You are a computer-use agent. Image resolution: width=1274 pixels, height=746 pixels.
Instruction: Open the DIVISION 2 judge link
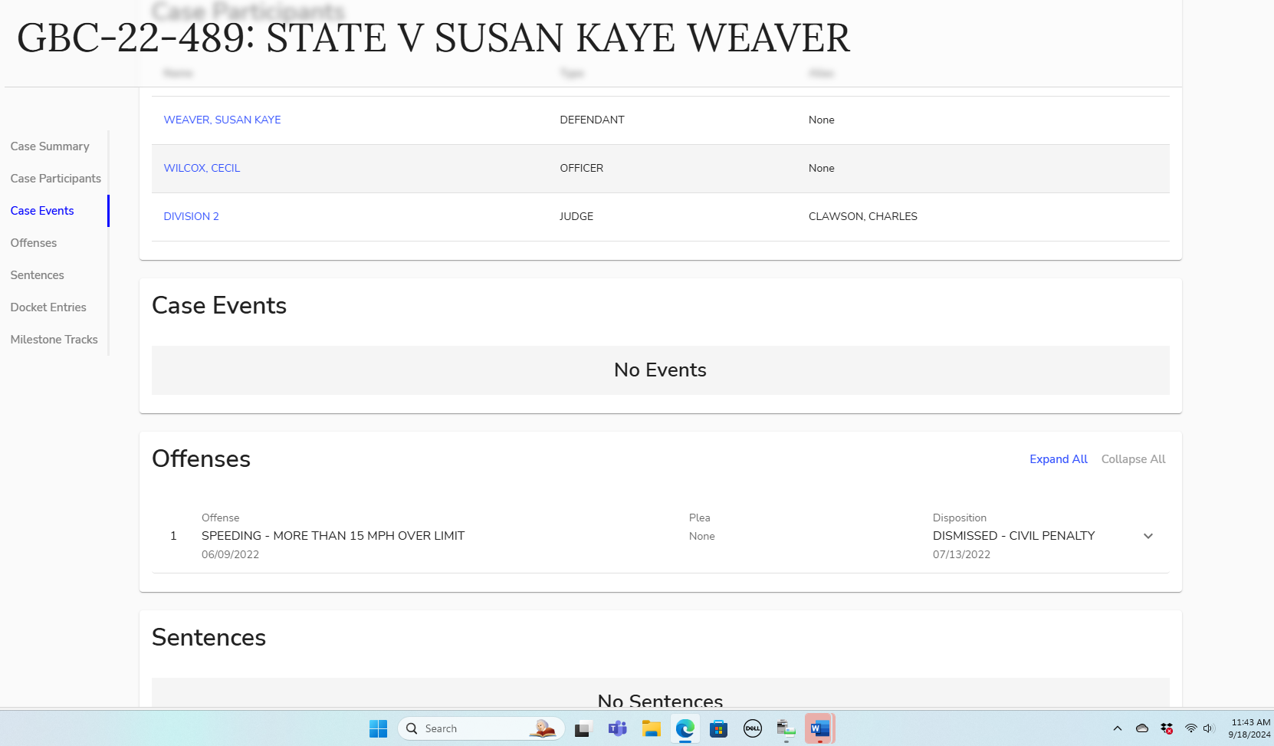point(191,216)
